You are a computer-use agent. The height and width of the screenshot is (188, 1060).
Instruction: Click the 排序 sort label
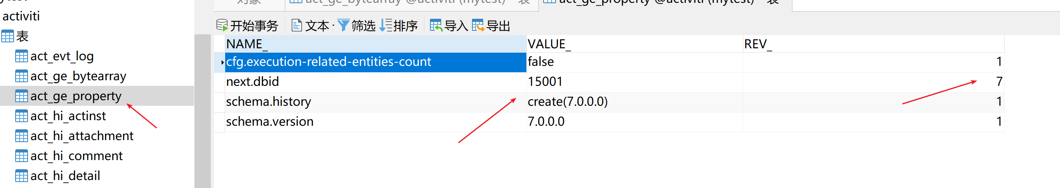coord(405,26)
